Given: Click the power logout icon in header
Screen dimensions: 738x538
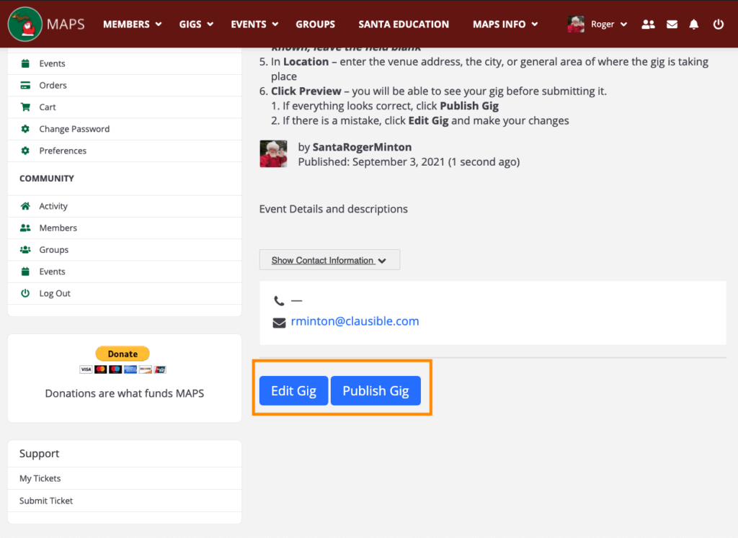Looking at the screenshot, I should tap(719, 24).
